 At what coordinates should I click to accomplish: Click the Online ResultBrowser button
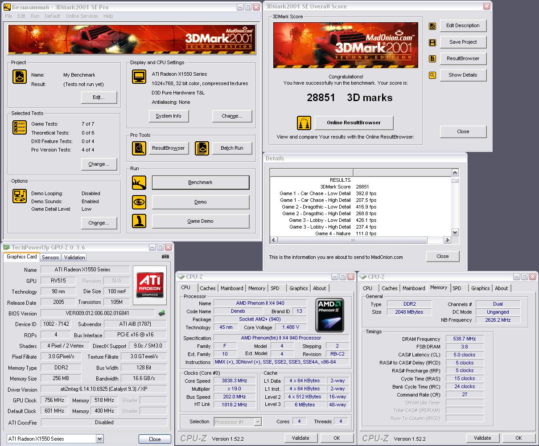point(354,123)
